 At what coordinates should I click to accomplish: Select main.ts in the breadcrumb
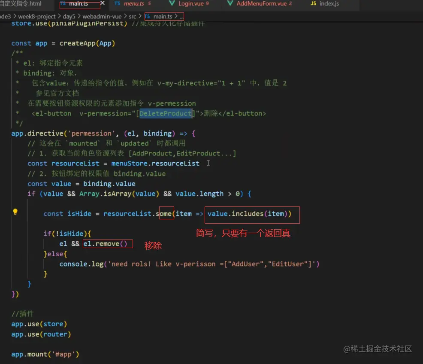click(x=163, y=16)
